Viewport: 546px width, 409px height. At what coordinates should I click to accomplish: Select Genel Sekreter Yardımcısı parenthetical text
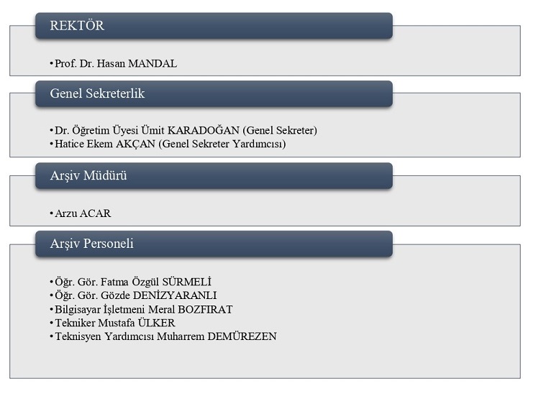(x=222, y=144)
